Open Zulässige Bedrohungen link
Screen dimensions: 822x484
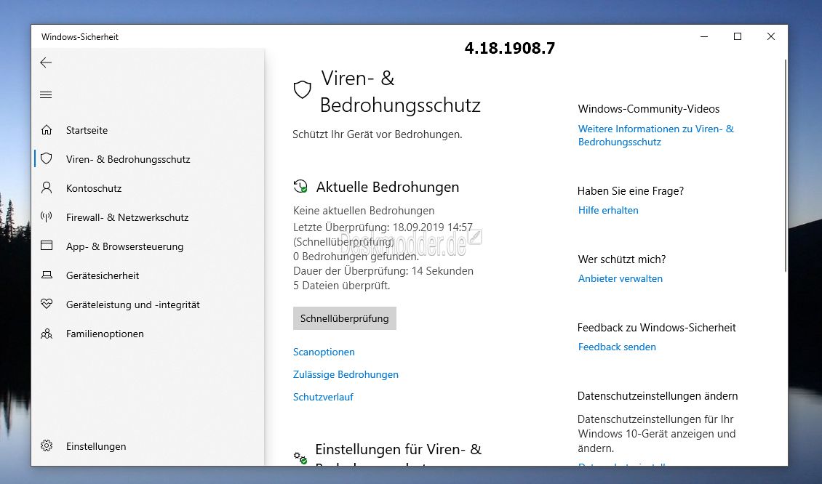click(346, 374)
